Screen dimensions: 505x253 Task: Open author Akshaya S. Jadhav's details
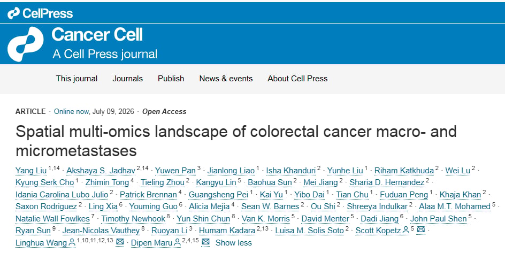101,170
